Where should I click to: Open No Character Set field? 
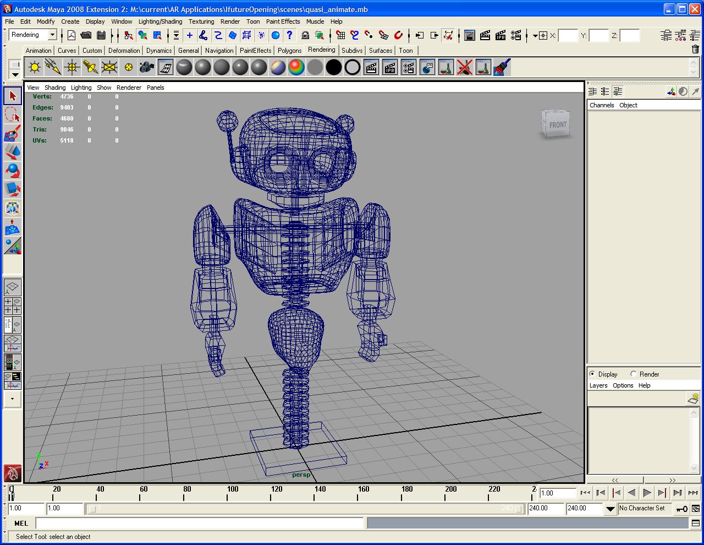point(645,508)
